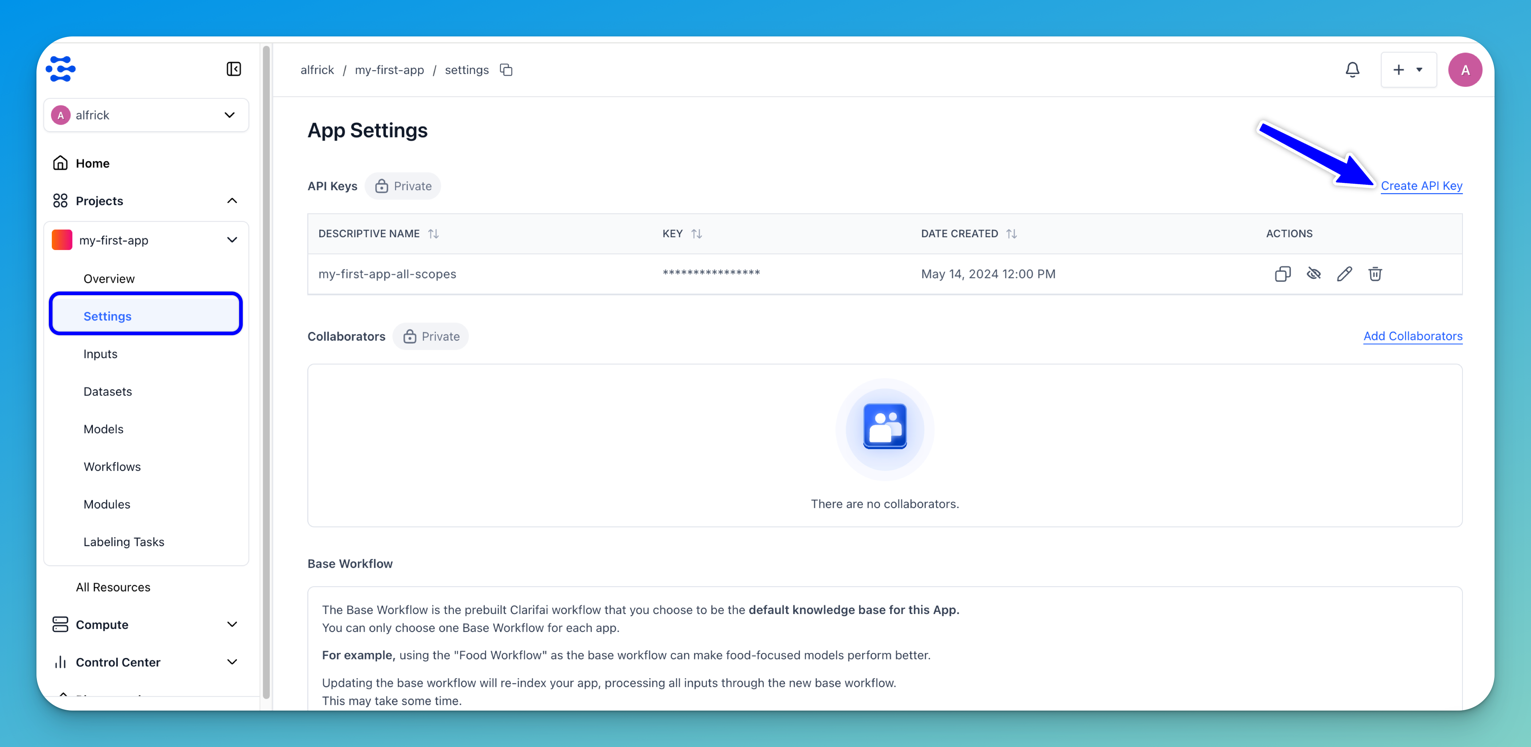1531x747 pixels.
Task: Navigate to Models
Action: point(104,429)
